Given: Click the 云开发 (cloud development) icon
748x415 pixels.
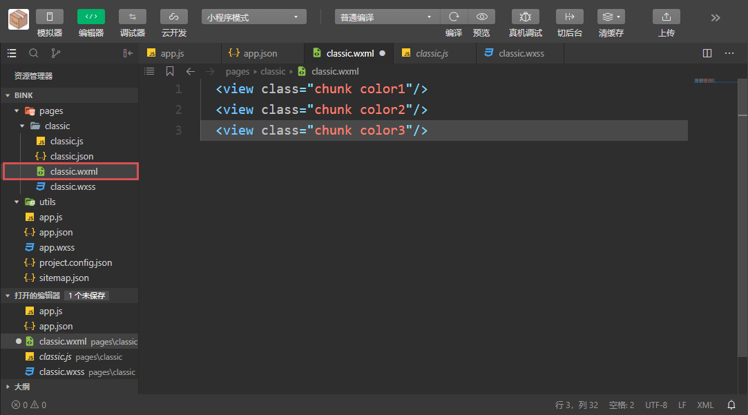Looking at the screenshot, I should pos(173,19).
